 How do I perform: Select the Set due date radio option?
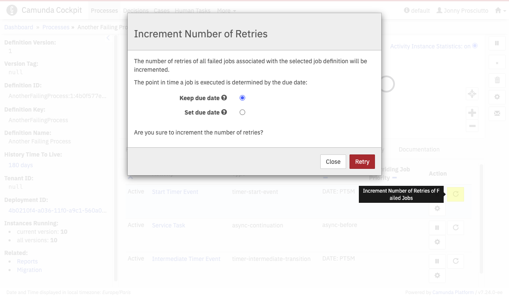click(x=243, y=112)
